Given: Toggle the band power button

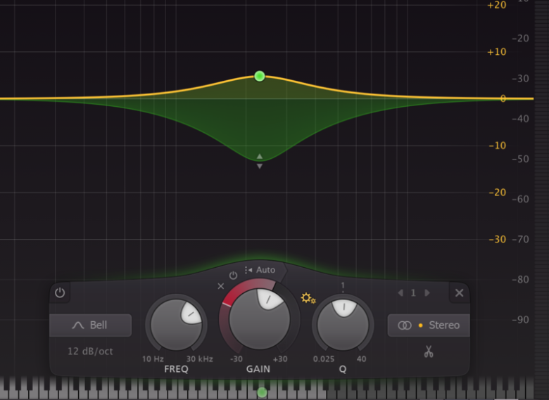Looking at the screenshot, I should [x=60, y=292].
